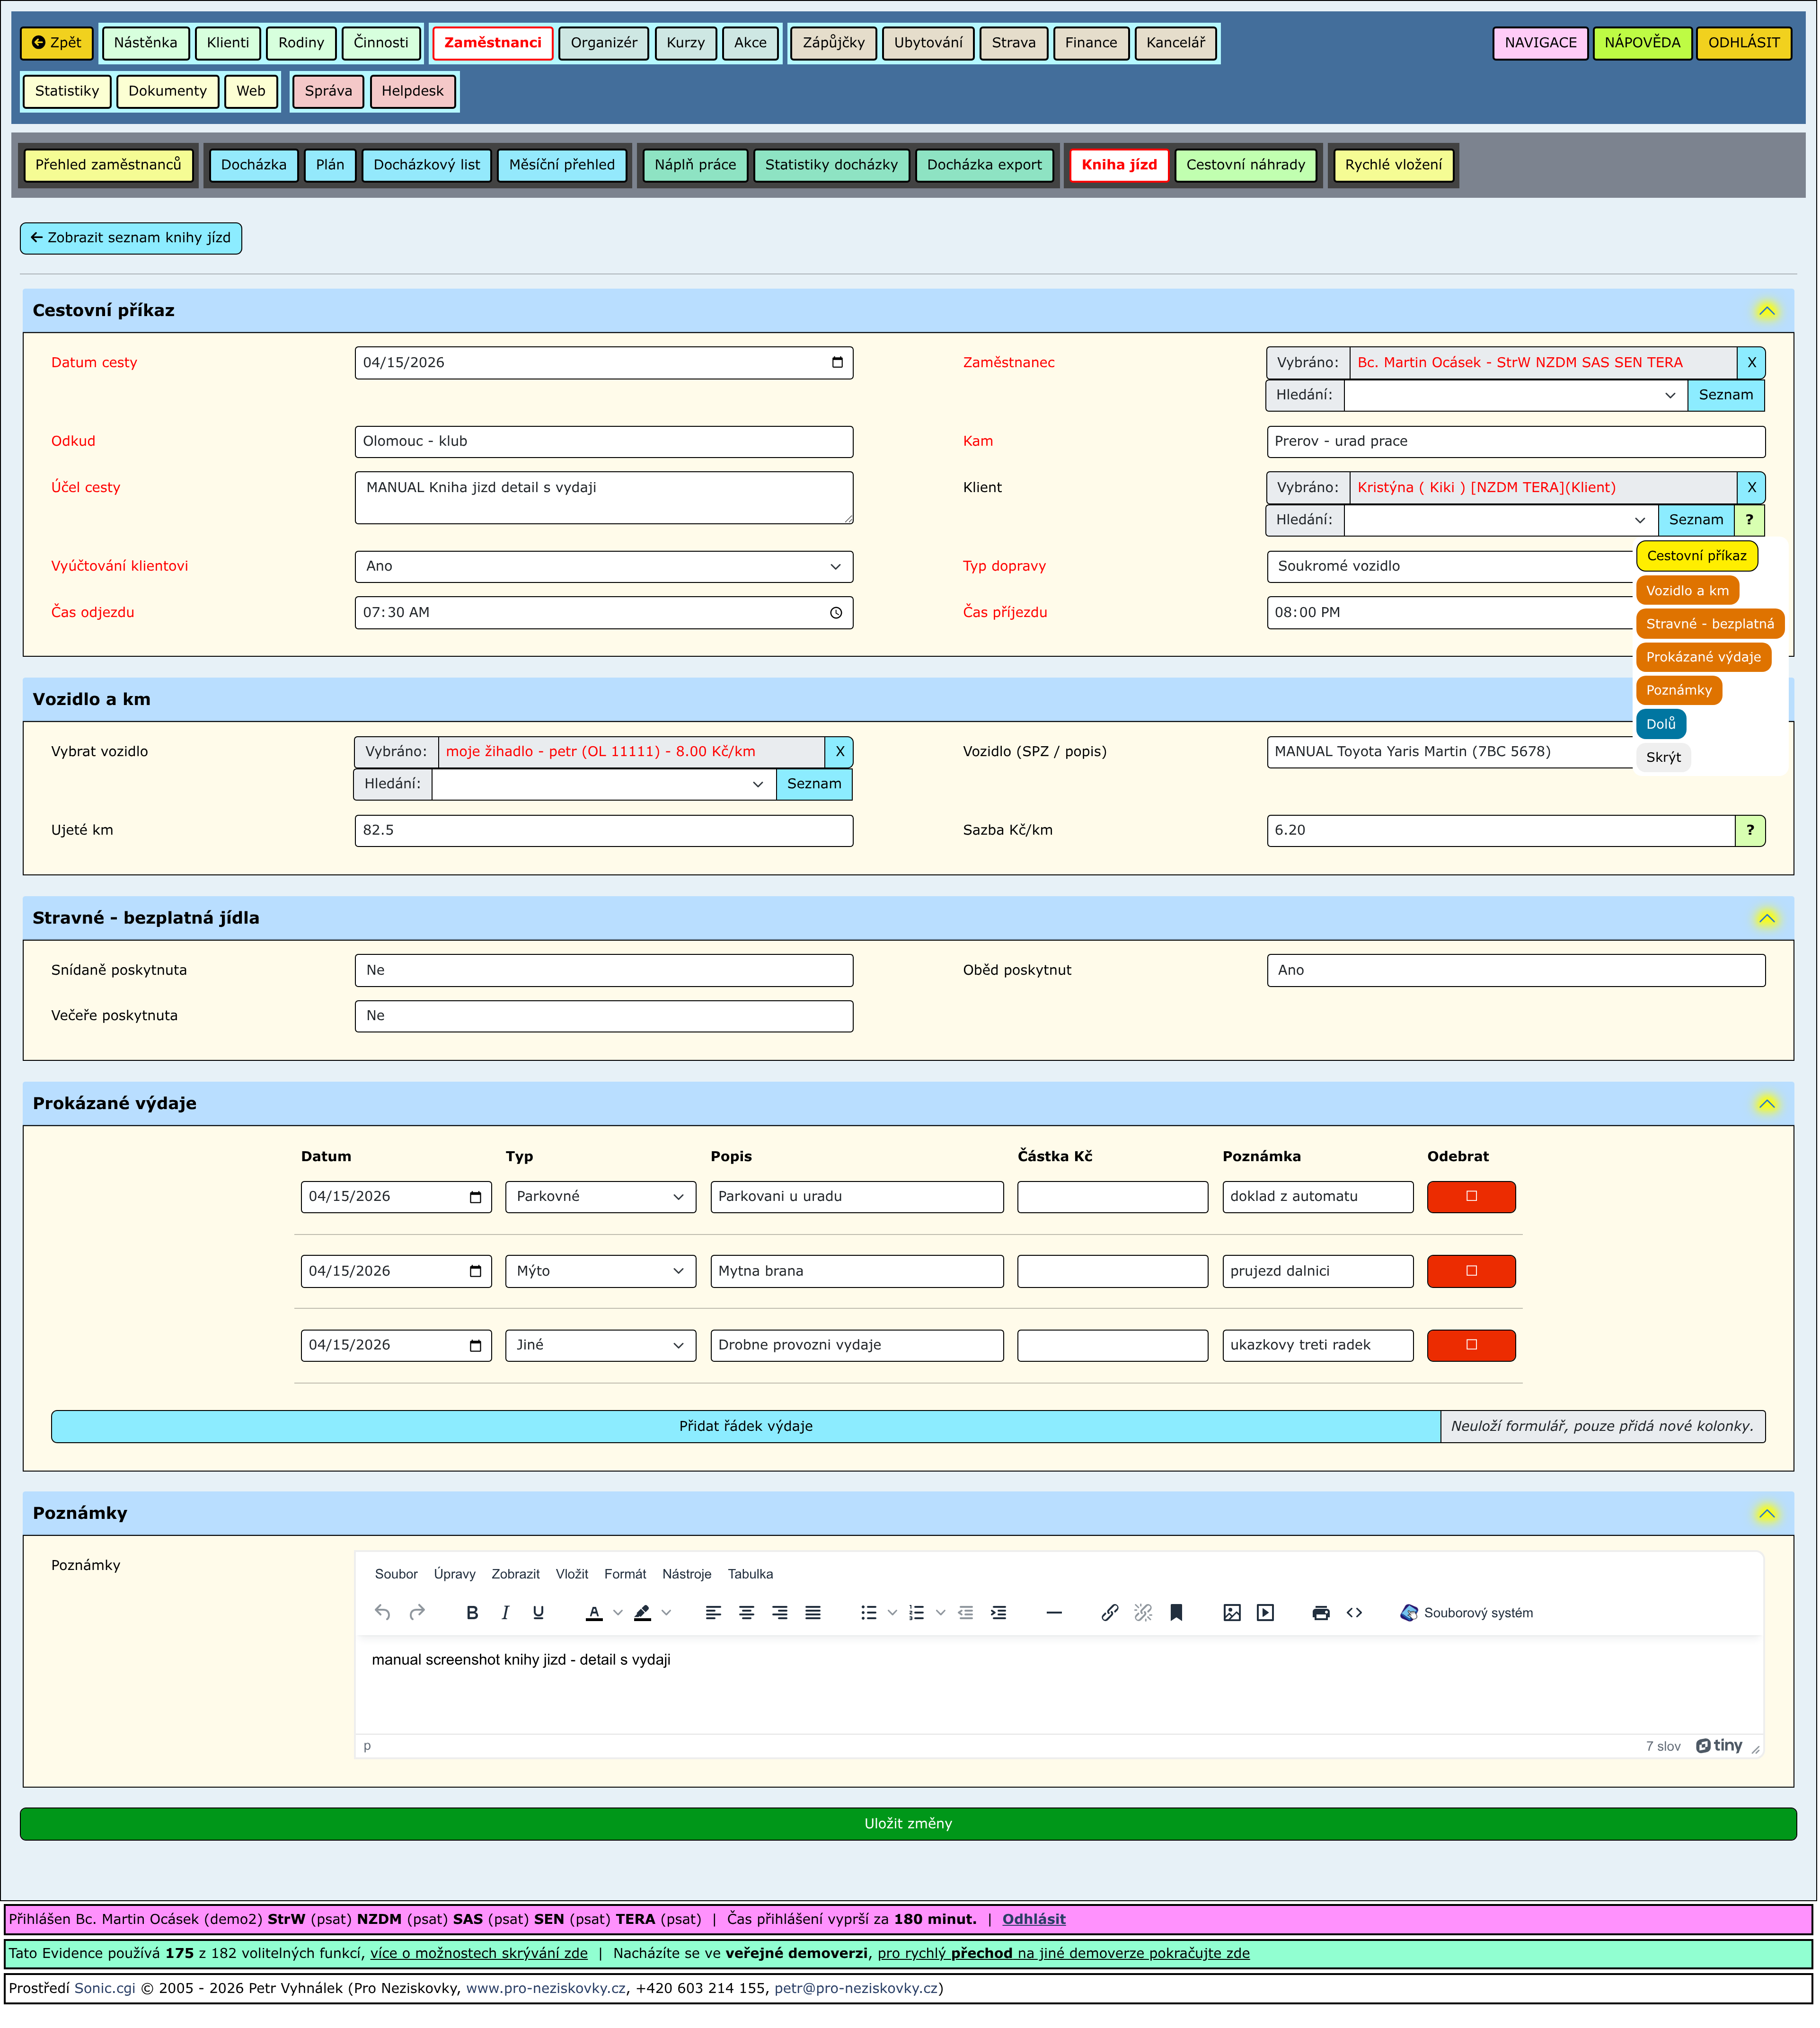Click the Uložit změny button
This screenshot has height=2028, width=1820.
point(908,1824)
